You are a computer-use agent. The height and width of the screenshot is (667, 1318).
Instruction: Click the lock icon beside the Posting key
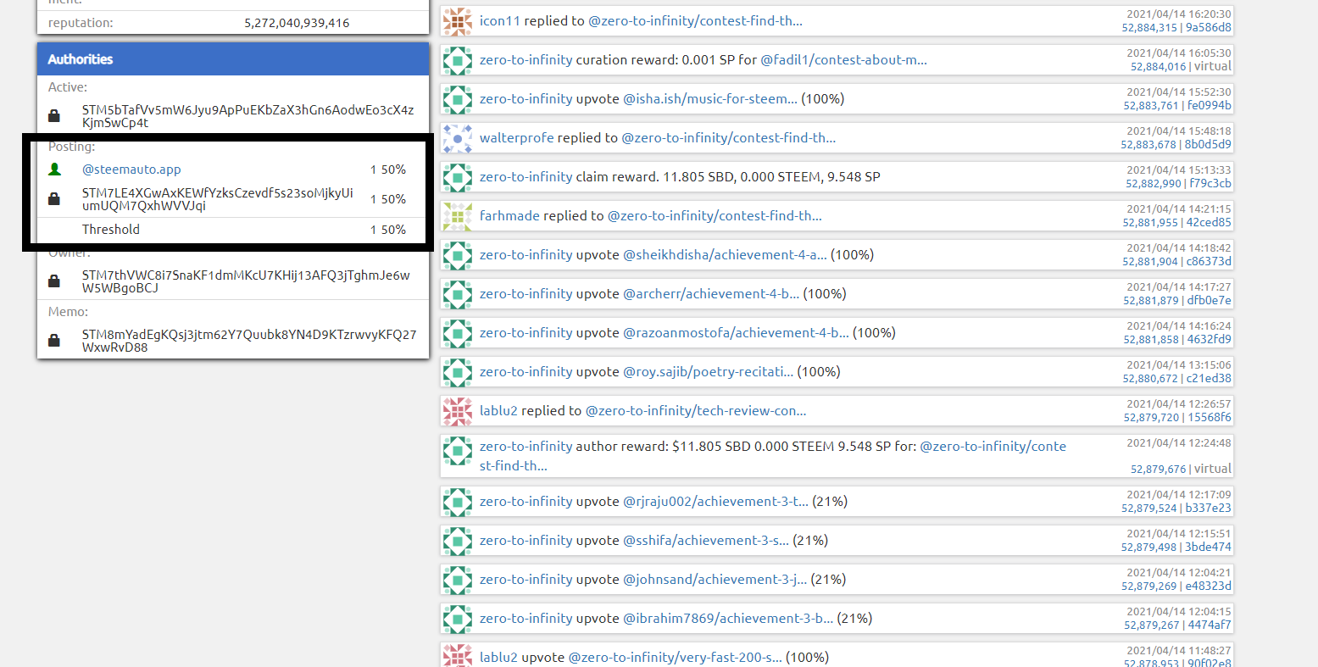pos(54,199)
